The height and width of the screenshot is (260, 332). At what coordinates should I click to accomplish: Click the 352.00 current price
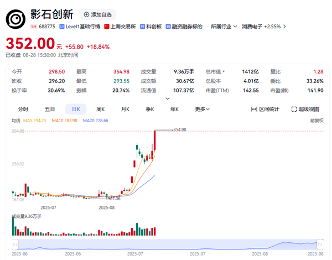pos(30,43)
